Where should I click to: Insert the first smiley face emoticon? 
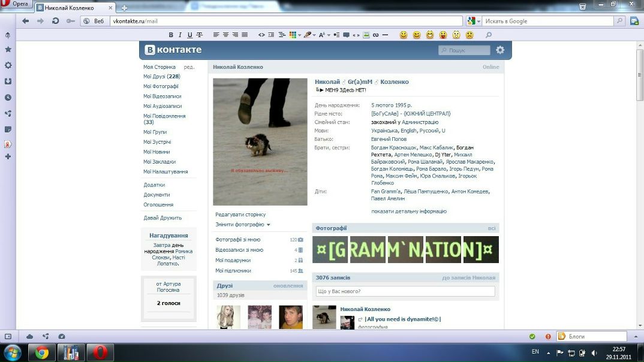[404, 35]
